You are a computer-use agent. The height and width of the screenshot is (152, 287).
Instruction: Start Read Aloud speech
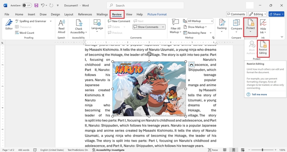(61, 27)
